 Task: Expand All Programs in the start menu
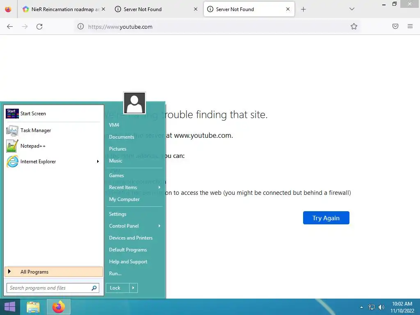(54, 272)
